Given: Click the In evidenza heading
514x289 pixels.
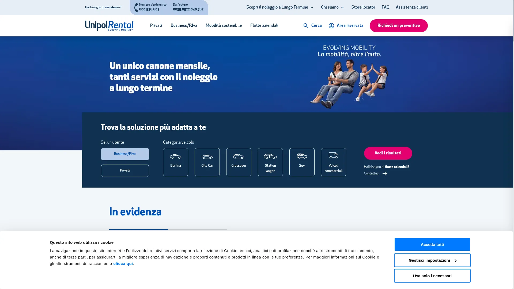Looking at the screenshot, I should click(135, 212).
